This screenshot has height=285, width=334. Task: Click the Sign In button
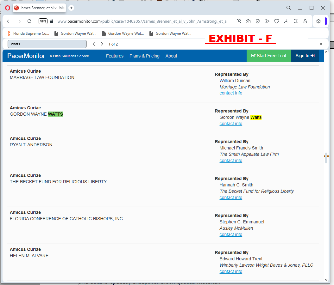tap(305, 56)
